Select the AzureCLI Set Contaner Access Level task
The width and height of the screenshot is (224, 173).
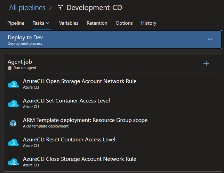[113, 104]
